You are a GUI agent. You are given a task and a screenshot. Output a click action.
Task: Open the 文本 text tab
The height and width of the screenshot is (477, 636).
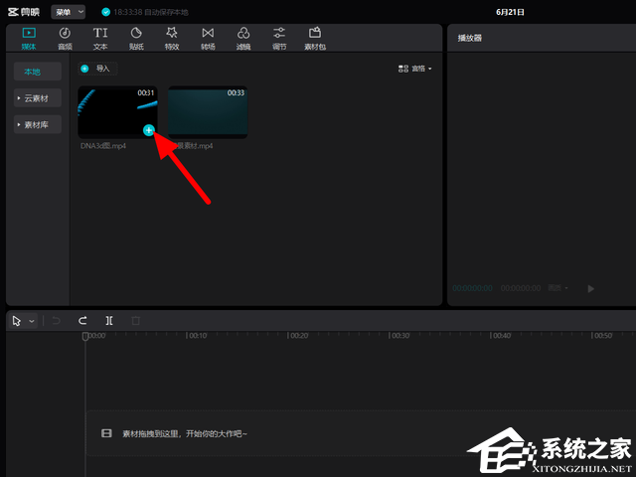(x=100, y=39)
